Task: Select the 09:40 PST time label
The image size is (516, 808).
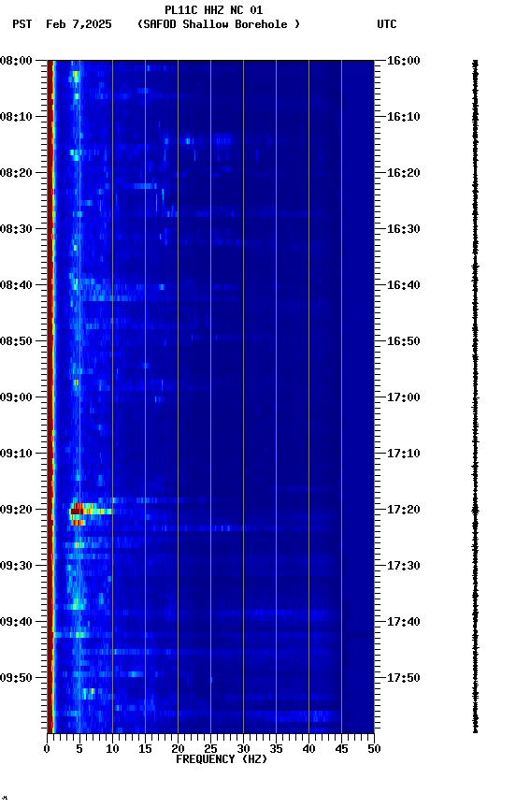Action: point(16,622)
